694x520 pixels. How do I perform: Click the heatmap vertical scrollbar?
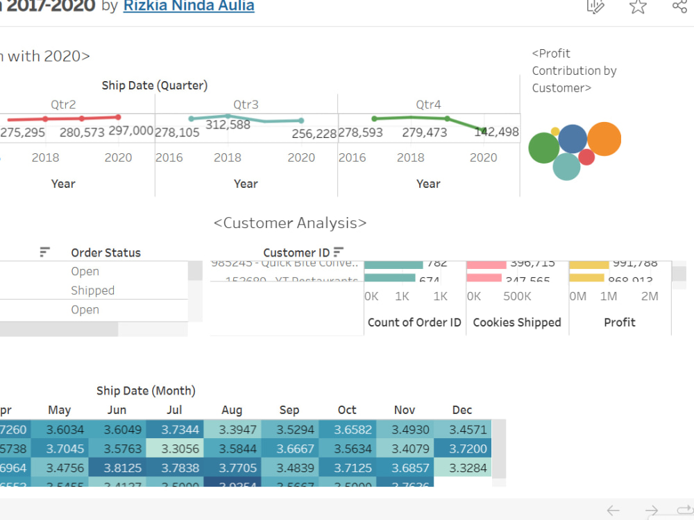point(499,449)
